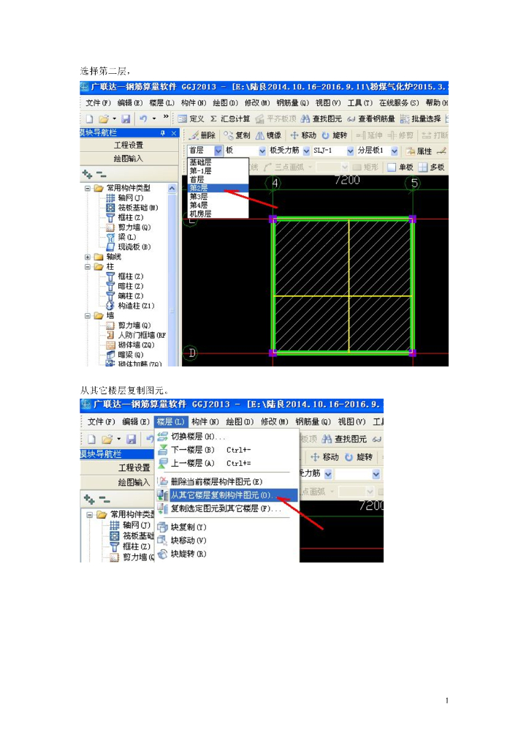
Task: Click 工程设置 button in upper screenshot
Action: [x=129, y=145]
